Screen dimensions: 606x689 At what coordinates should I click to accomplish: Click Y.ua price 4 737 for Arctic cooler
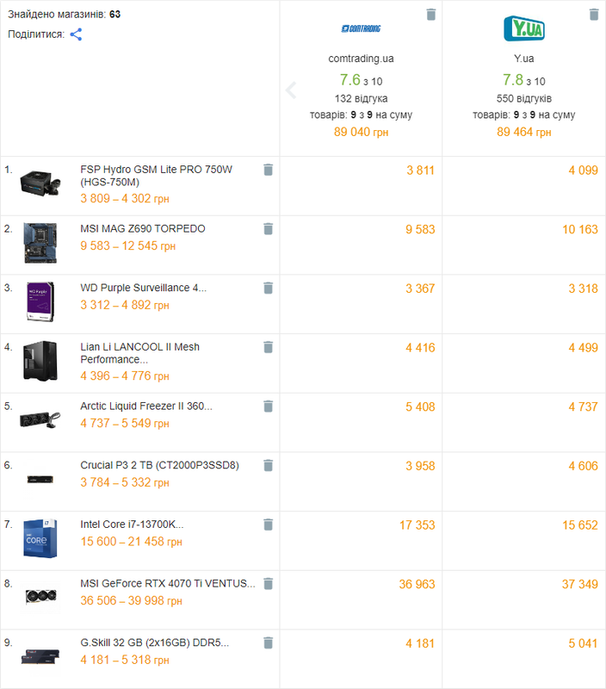pyautogui.click(x=583, y=407)
